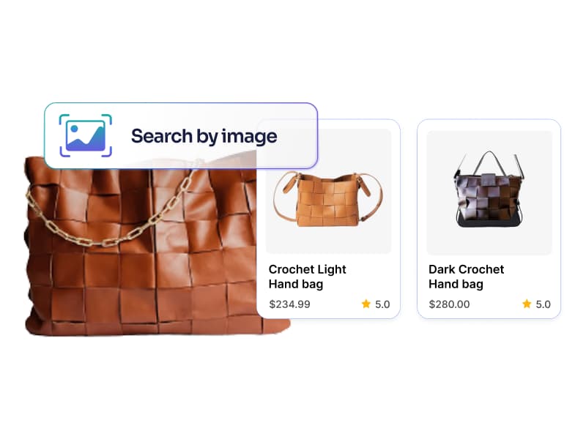Click the $280.00 price text
The height and width of the screenshot is (439, 586).
click(449, 304)
